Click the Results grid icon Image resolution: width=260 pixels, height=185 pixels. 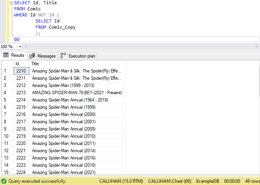tap(6, 56)
